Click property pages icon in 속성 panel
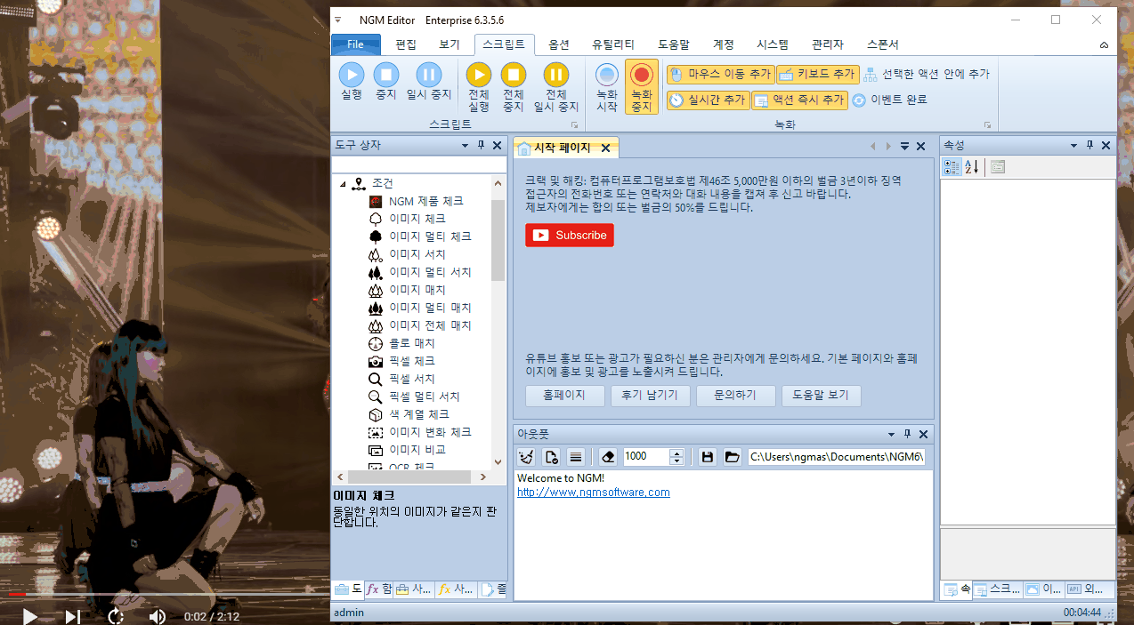The width and height of the screenshot is (1134, 625). tap(998, 166)
